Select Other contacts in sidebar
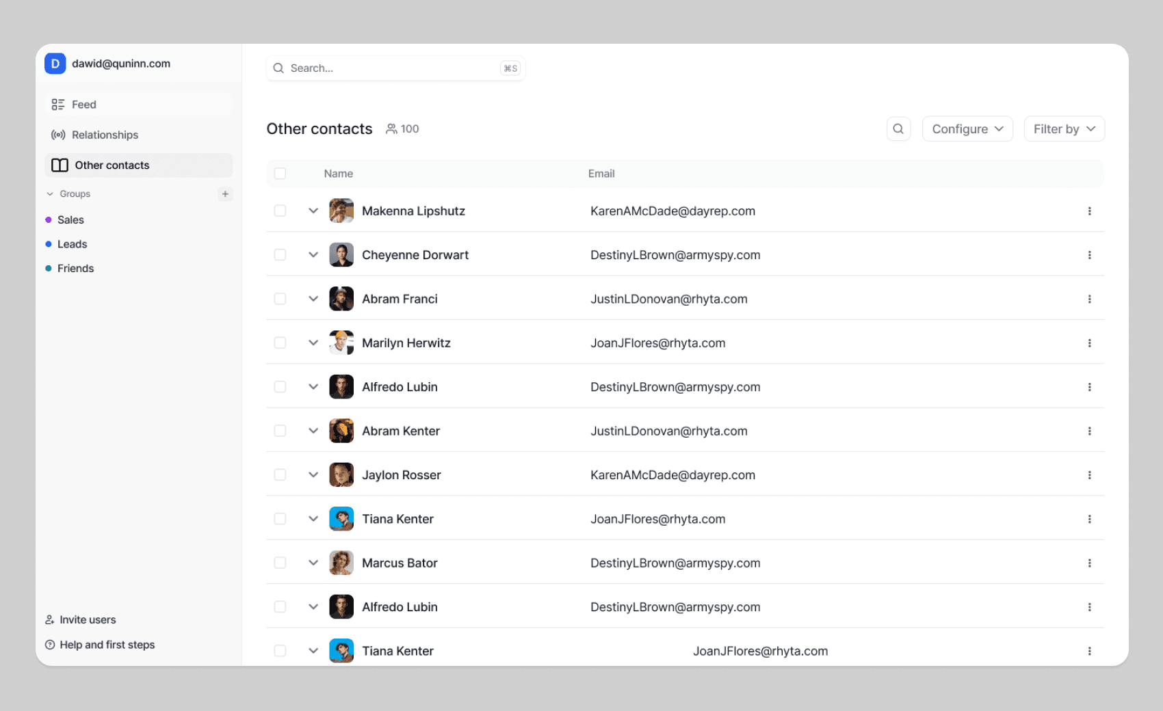 [139, 165]
